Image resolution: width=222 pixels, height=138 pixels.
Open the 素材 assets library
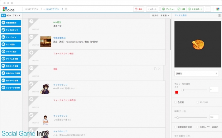(139, 9)
